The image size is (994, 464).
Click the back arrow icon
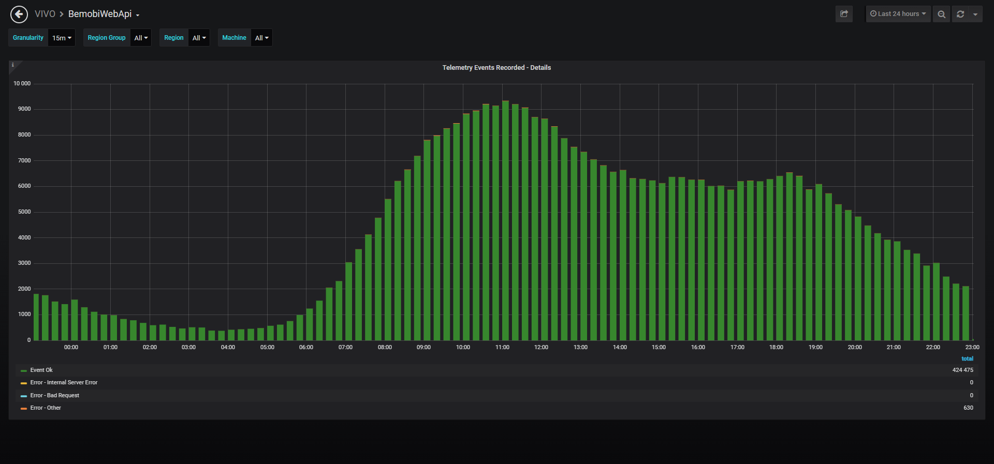(x=19, y=14)
